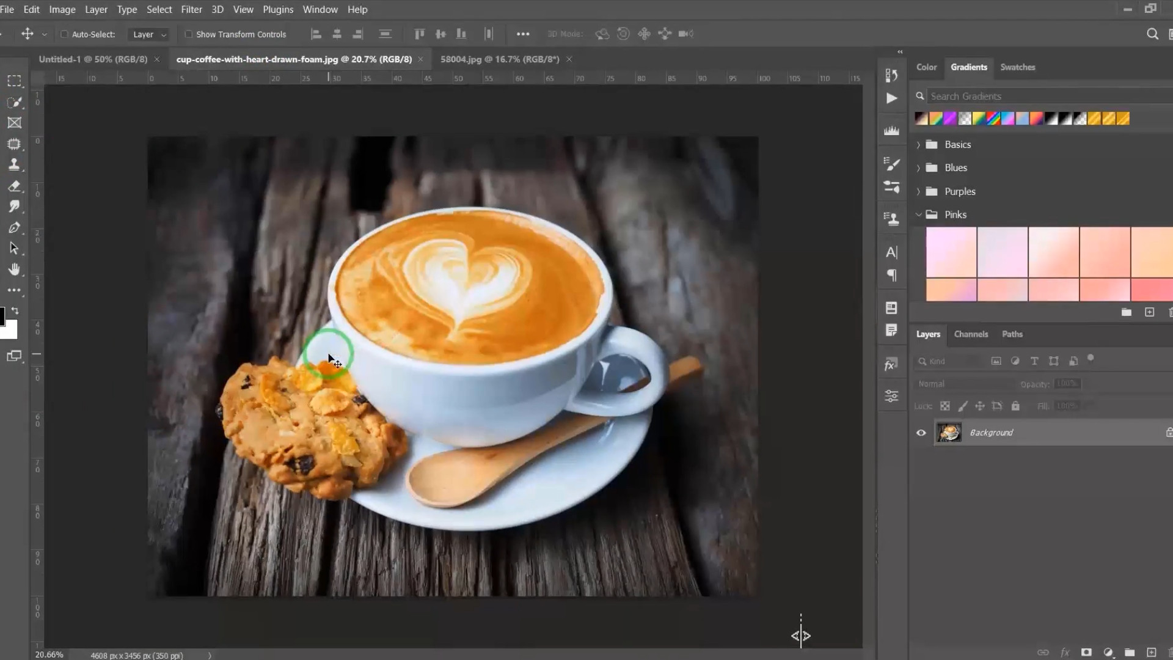Enable Show Transform Controls checkbox
Viewport: 1173px width, 660px height.
pos(188,34)
